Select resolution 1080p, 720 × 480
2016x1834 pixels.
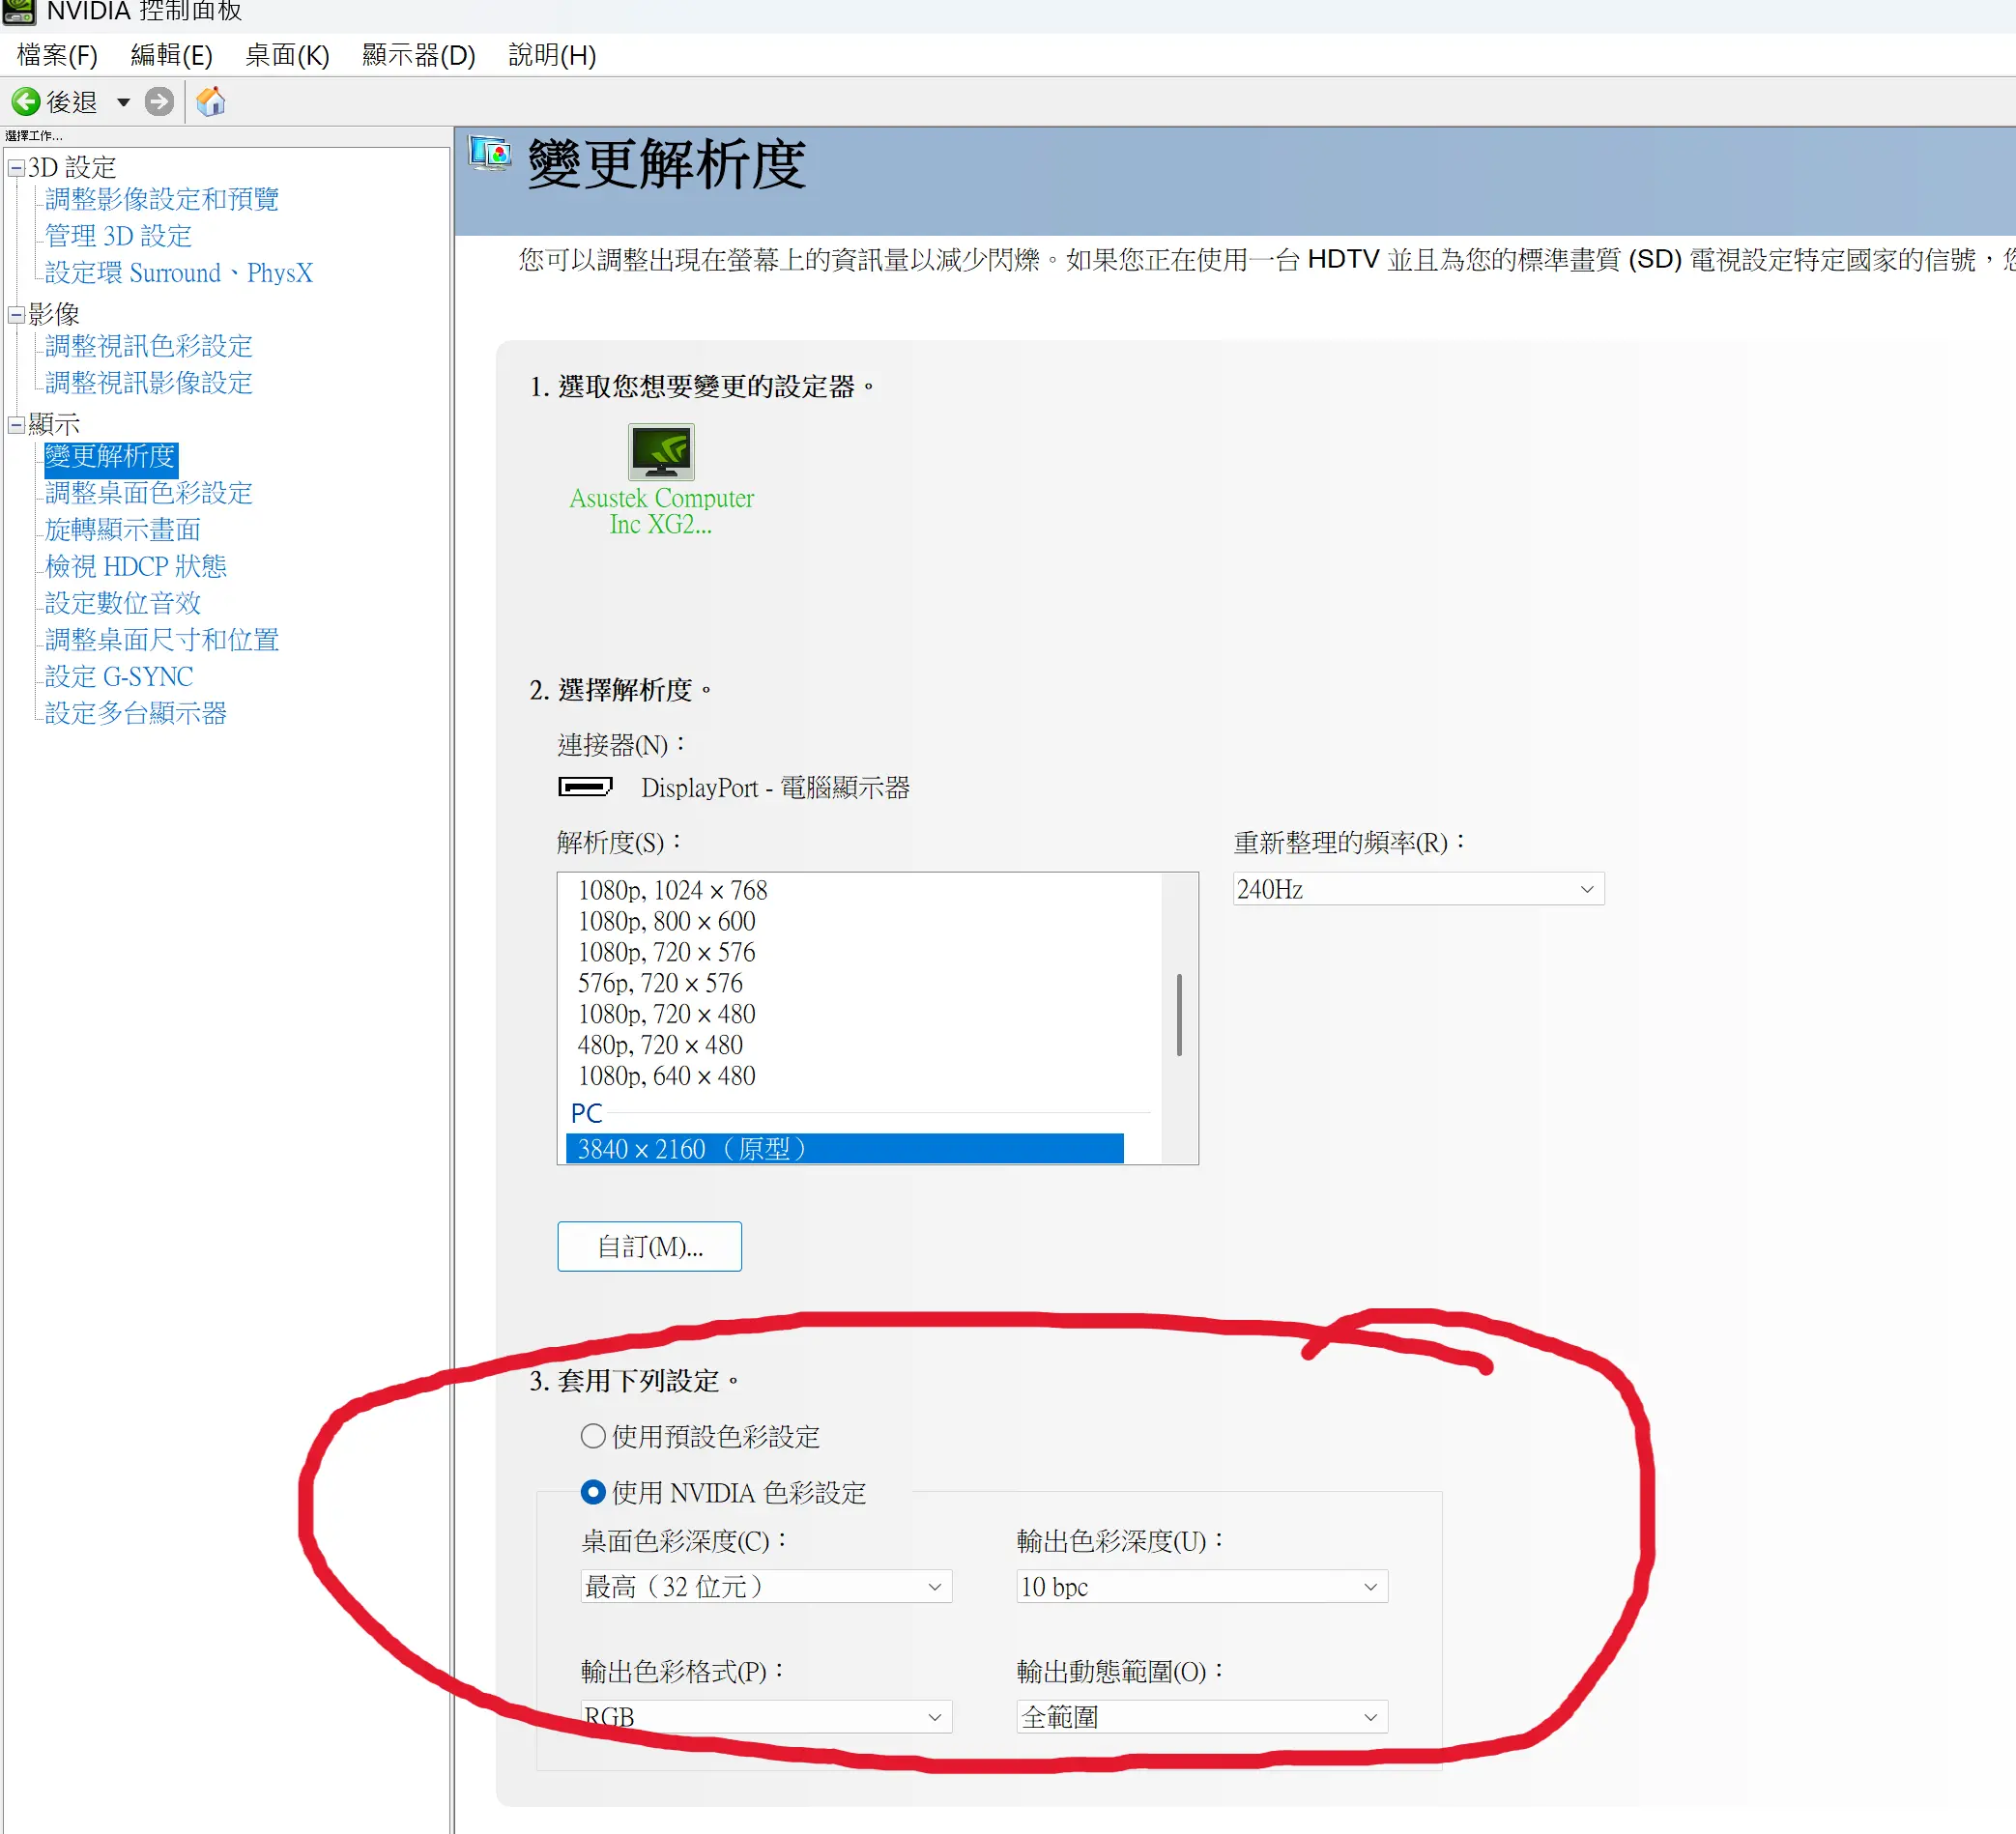(667, 1014)
